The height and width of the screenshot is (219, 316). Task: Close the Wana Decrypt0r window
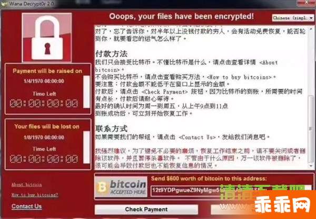(x=307, y=3)
